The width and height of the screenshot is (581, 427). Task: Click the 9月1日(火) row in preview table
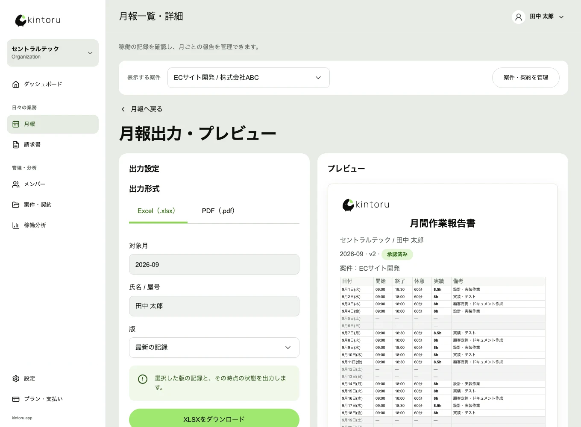[443, 290]
